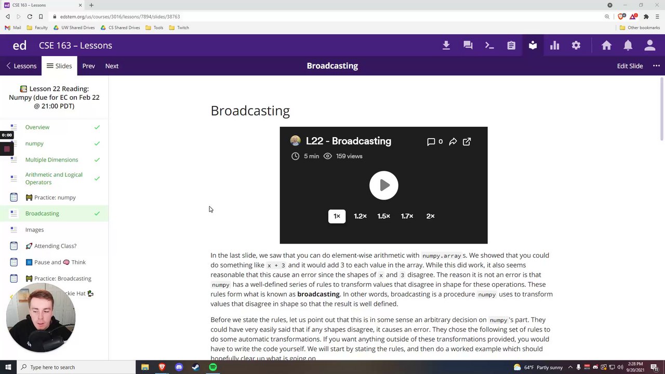
Task: Open the assessments clipboard icon
Action: point(511,45)
